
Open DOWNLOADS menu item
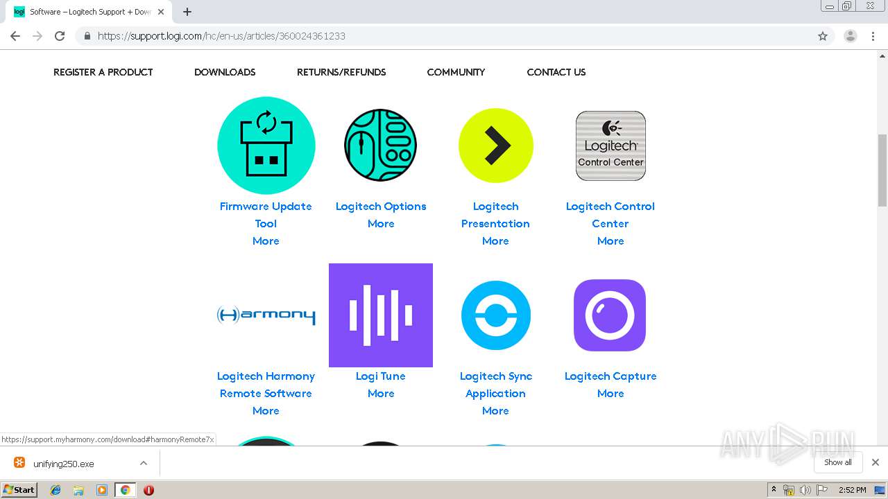[225, 72]
